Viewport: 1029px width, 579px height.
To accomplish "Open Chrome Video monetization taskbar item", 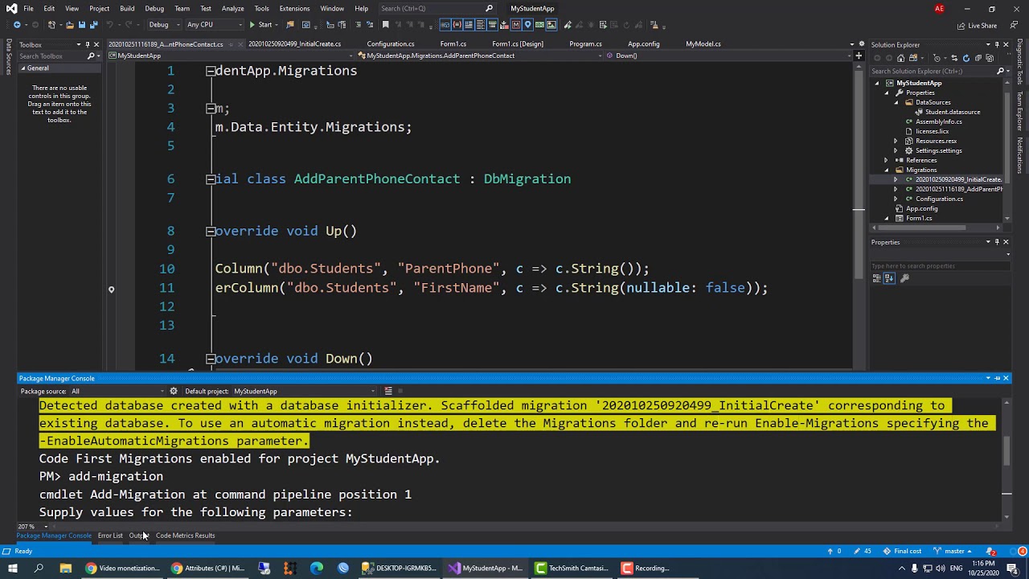I will coord(123,568).
